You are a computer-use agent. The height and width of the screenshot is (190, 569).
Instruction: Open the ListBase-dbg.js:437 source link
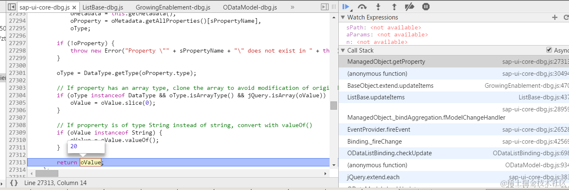click(x=544, y=97)
